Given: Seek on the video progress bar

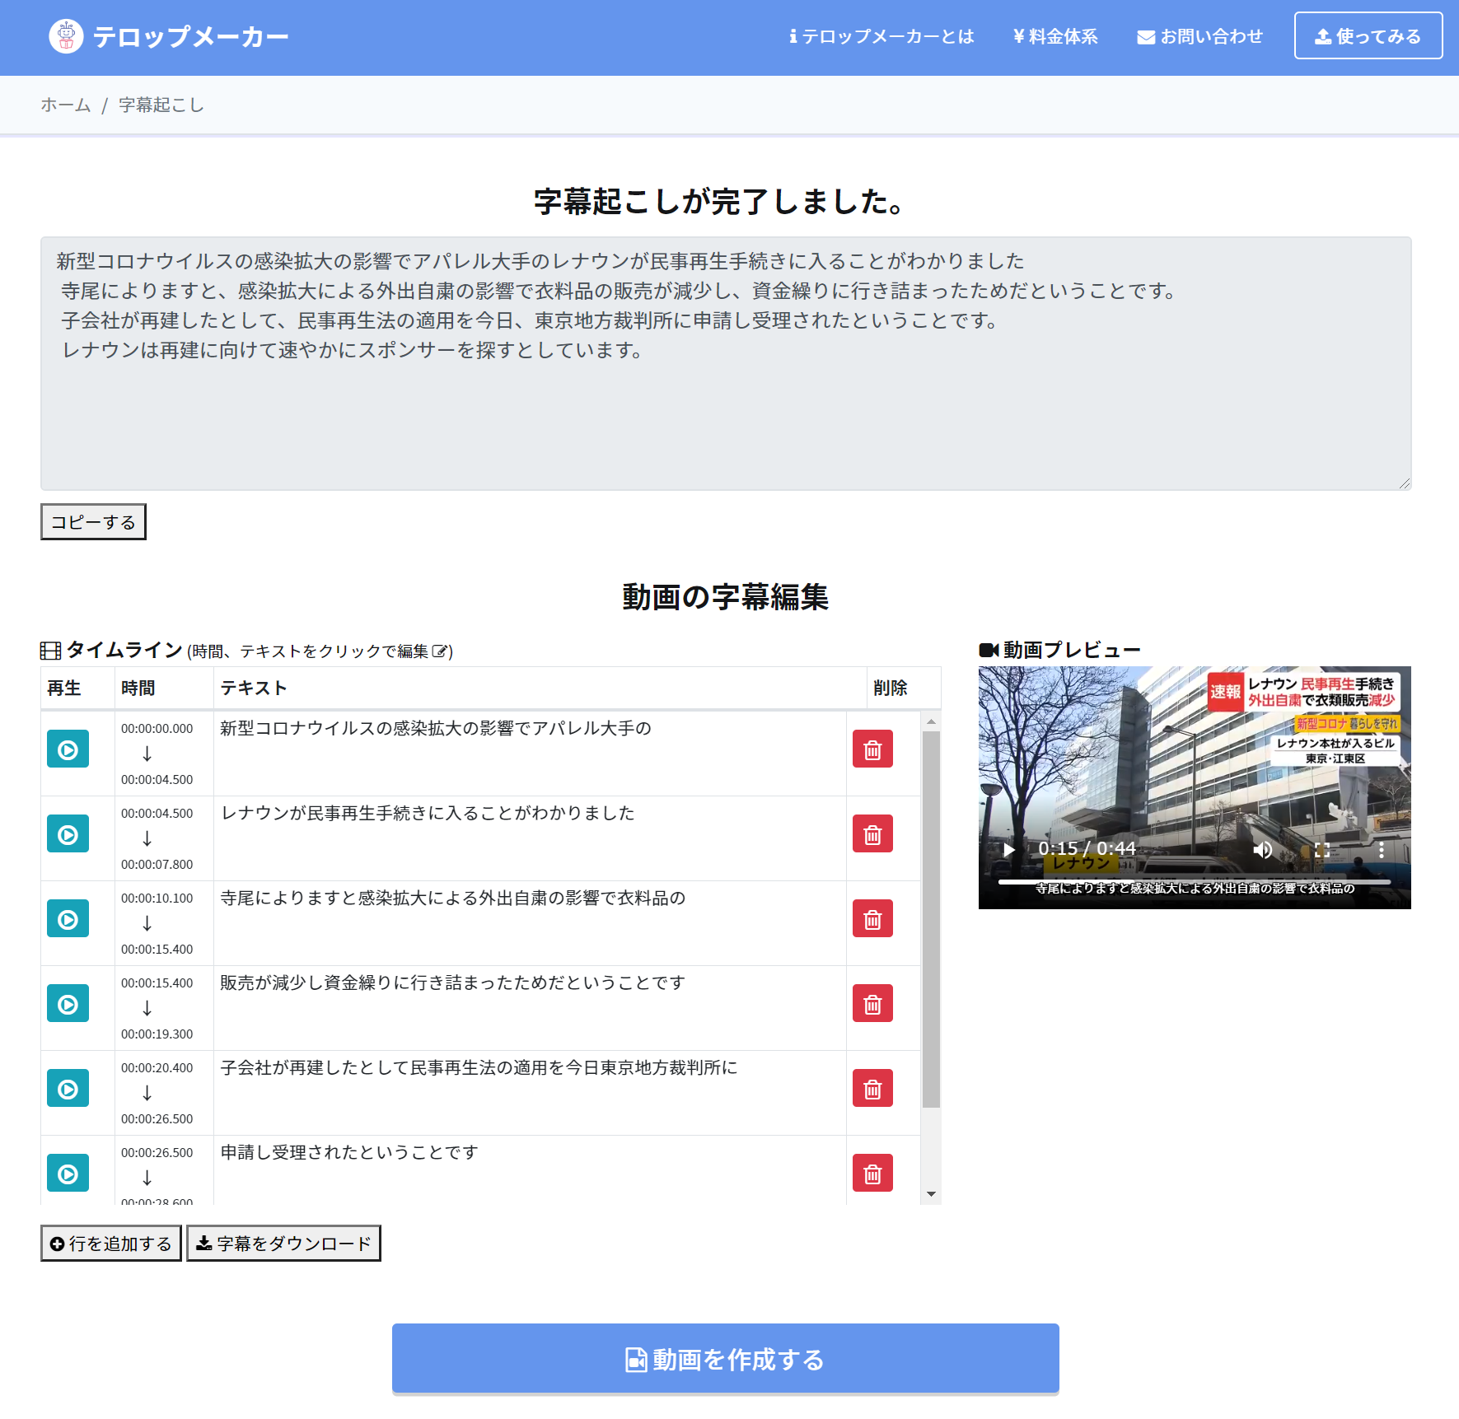Looking at the screenshot, I should click(x=1195, y=882).
